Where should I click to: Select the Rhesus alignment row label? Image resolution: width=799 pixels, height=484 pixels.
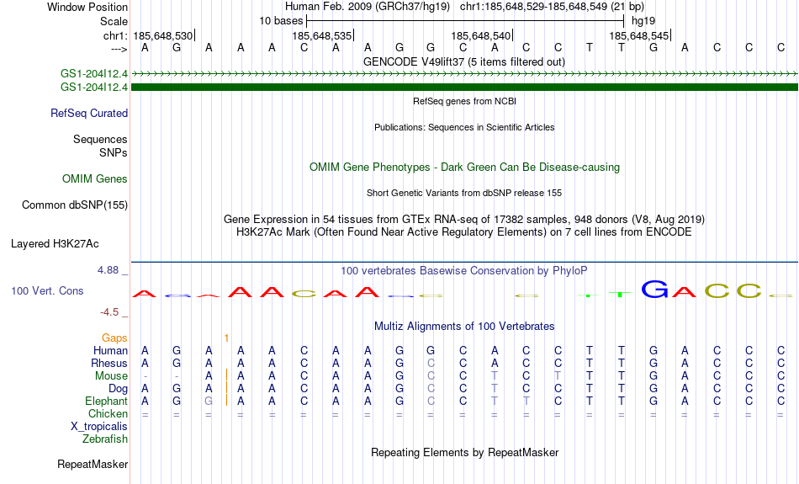[109, 364]
